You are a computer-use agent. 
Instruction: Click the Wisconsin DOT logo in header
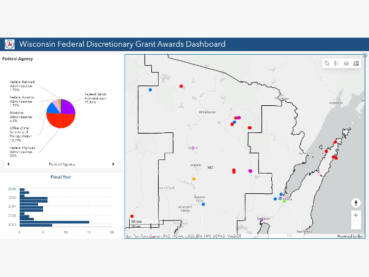pyautogui.click(x=10, y=44)
